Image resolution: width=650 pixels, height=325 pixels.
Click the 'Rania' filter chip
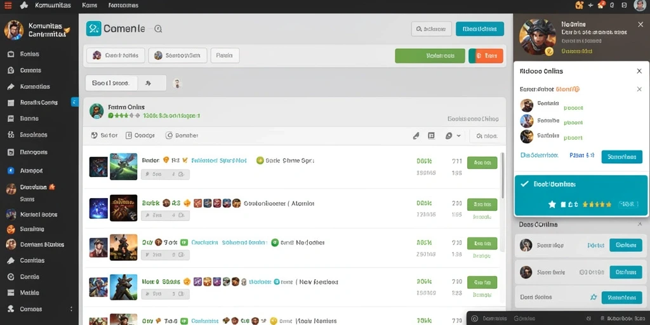pyautogui.click(x=225, y=55)
